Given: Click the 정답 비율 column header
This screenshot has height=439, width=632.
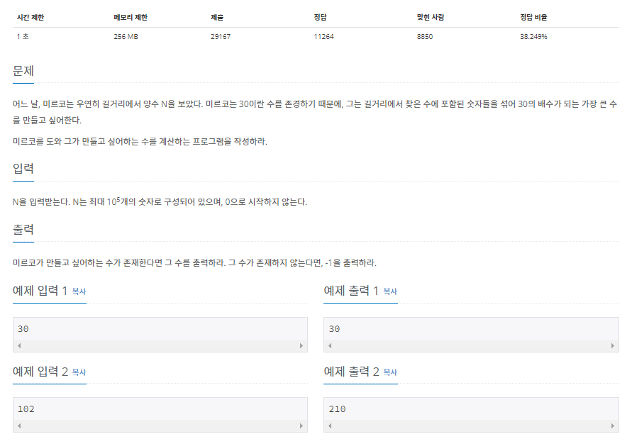Looking at the screenshot, I should click(533, 17).
